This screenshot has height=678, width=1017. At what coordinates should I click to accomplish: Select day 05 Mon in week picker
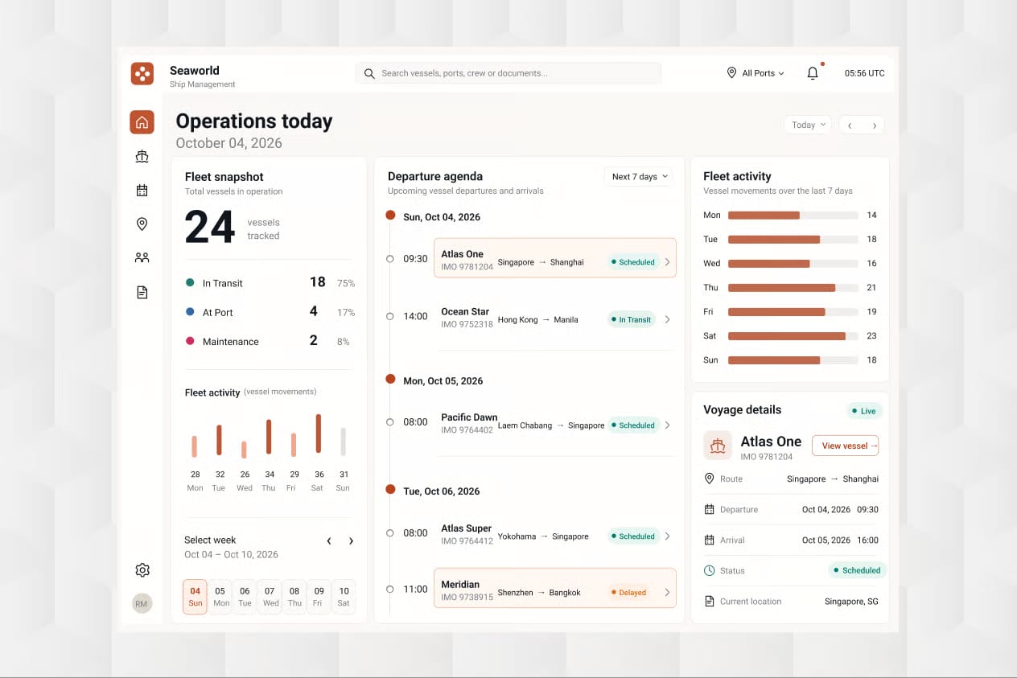click(220, 597)
